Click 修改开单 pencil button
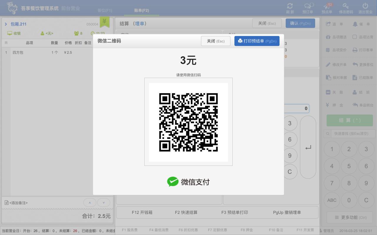 coord(336,65)
